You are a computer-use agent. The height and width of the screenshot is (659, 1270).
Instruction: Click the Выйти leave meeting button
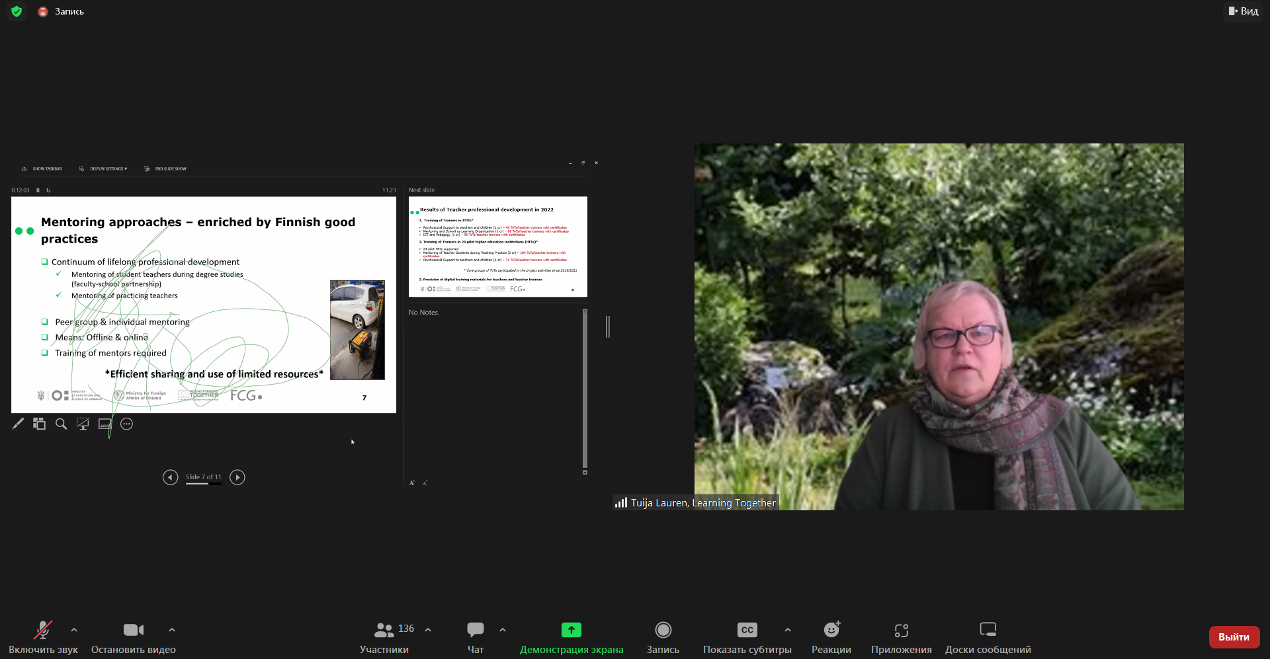(1234, 637)
